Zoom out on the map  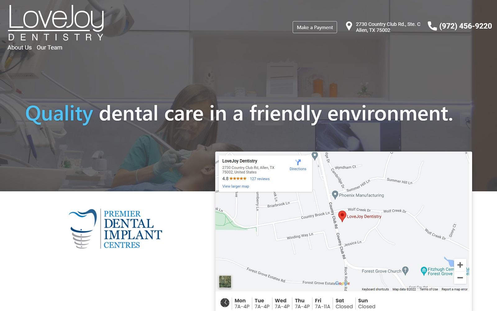tap(460, 278)
